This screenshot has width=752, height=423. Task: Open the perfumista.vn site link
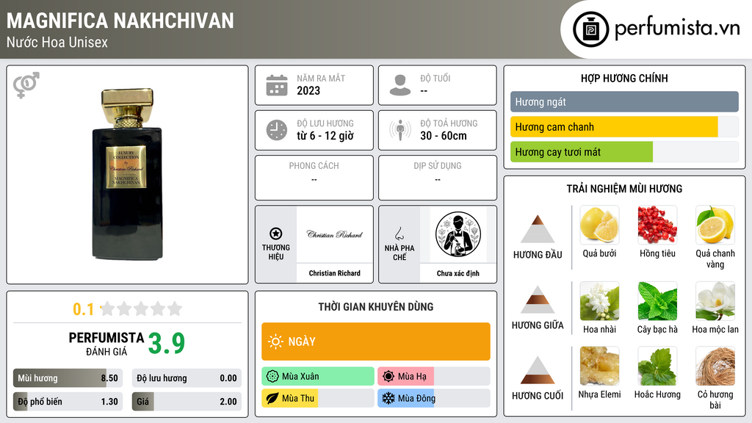[677, 29]
